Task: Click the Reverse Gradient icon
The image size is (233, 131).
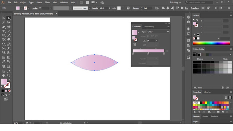Action: click(x=135, y=44)
